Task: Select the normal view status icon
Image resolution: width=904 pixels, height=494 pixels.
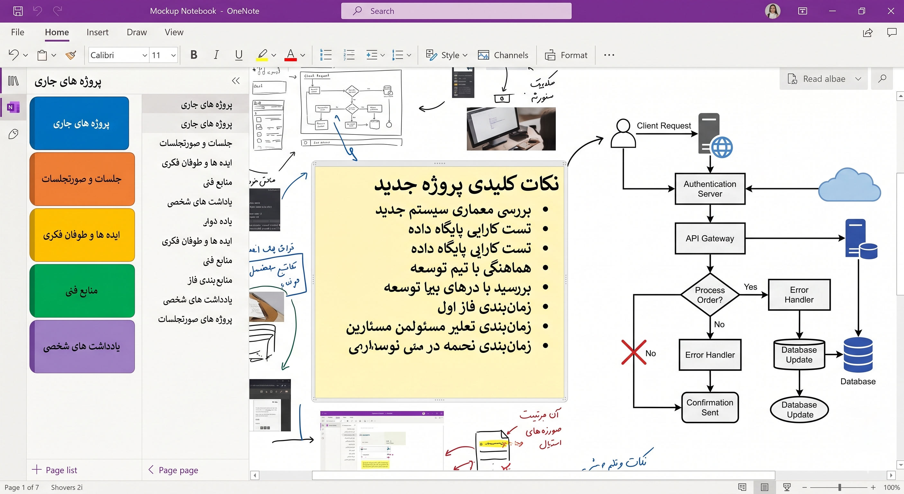Action: coord(764,487)
